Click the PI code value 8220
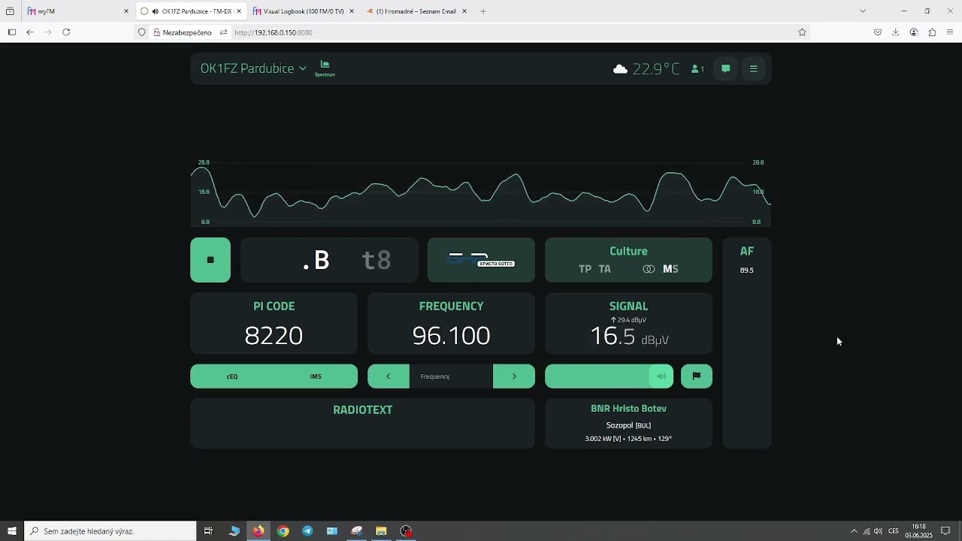This screenshot has width=962, height=541. click(274, 336)
